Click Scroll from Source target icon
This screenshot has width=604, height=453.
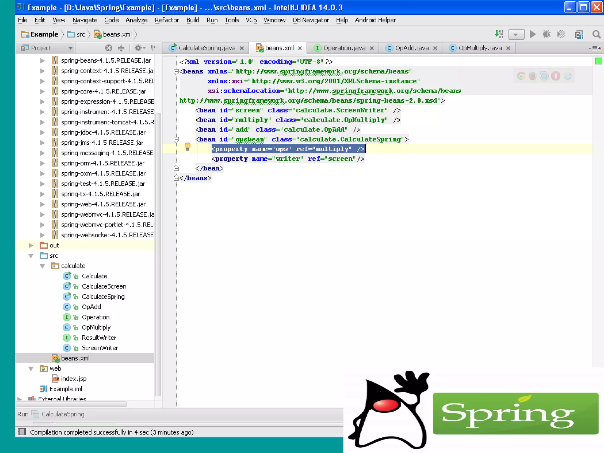[109, 48]
